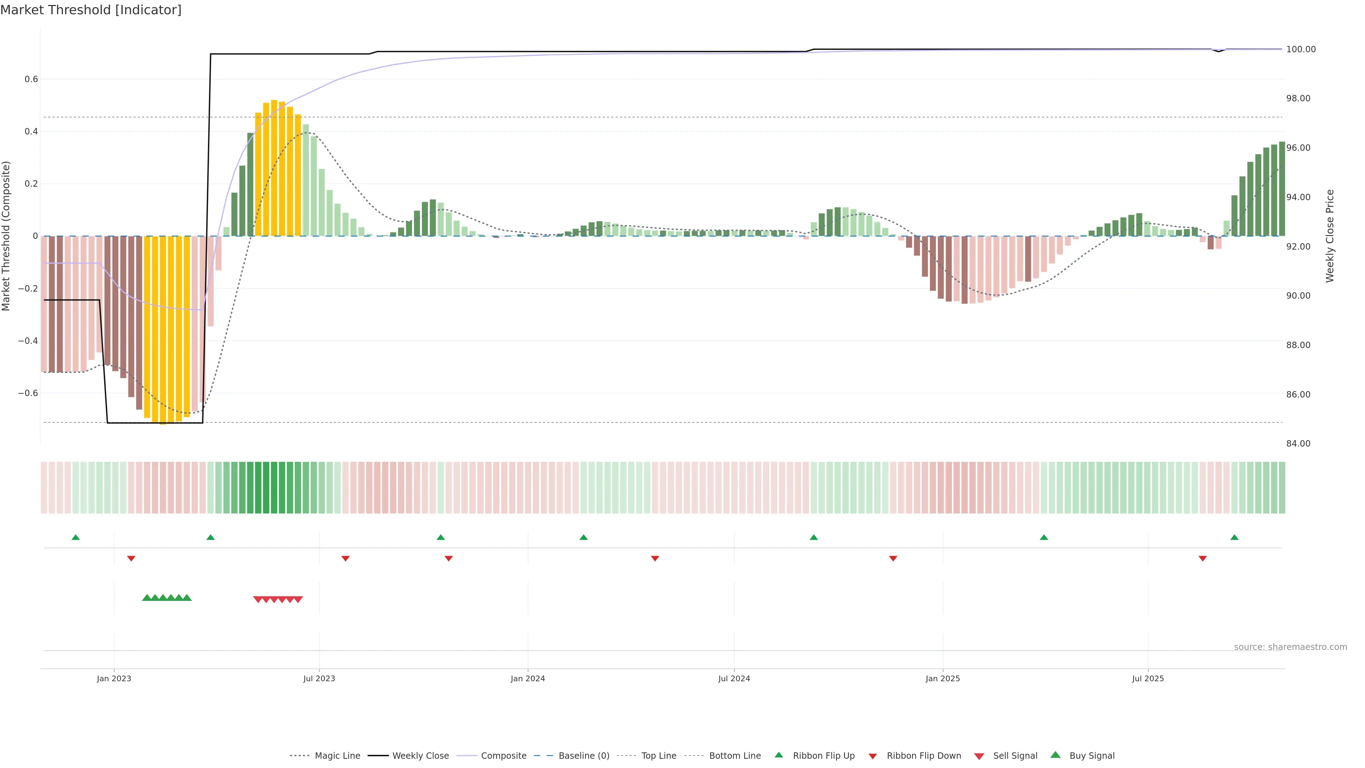The image size is (1365, 768).
Task: Hide the Composite series via the legend
Action: [x=503, y=756]
